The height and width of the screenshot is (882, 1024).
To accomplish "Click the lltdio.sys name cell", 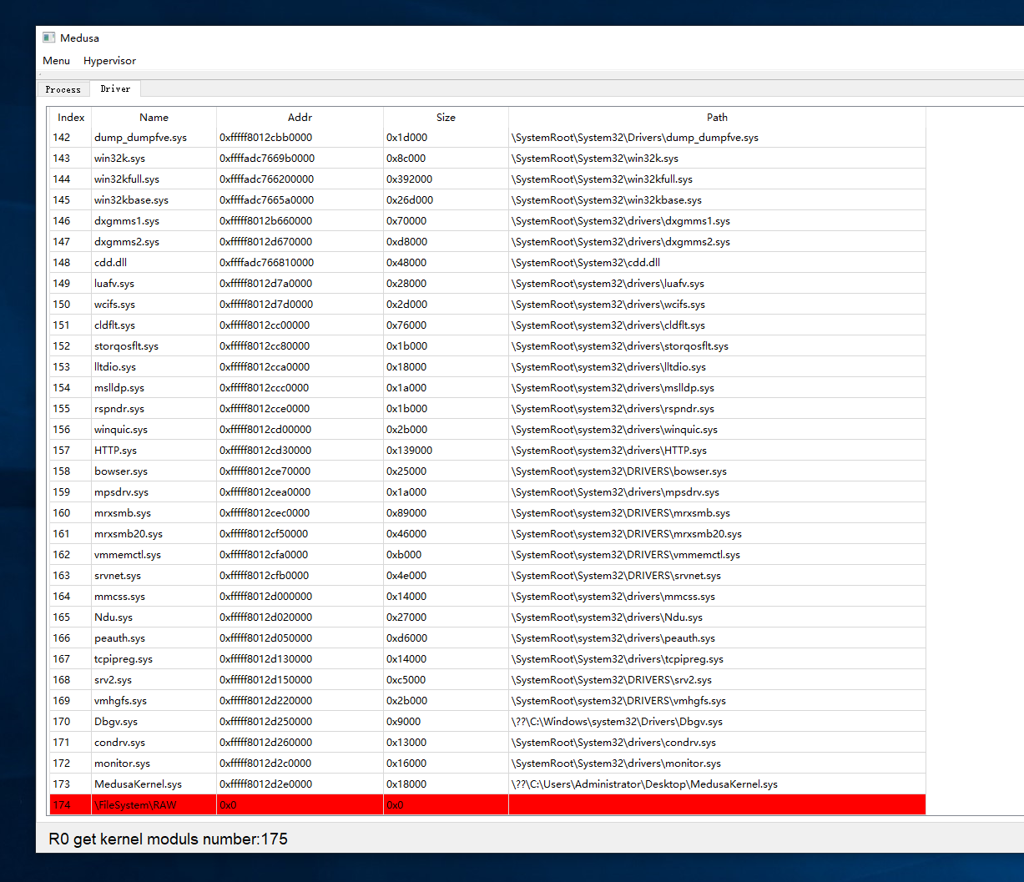I will pos(154,367).
